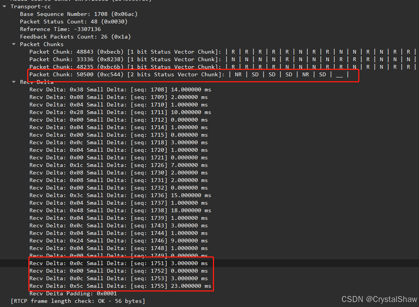Collapse the Packet Chunks subtree
This screenshot has width=419, height=307.
[x=14, y=44]
